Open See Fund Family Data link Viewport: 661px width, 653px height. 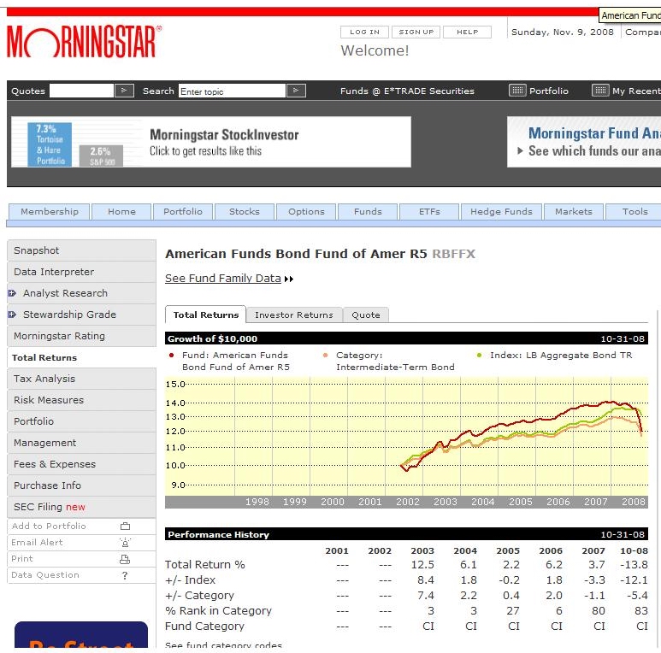coord(222,279)
